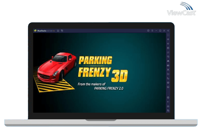
Task: Go to Android home from sidebar
Action: pos(168,106)
